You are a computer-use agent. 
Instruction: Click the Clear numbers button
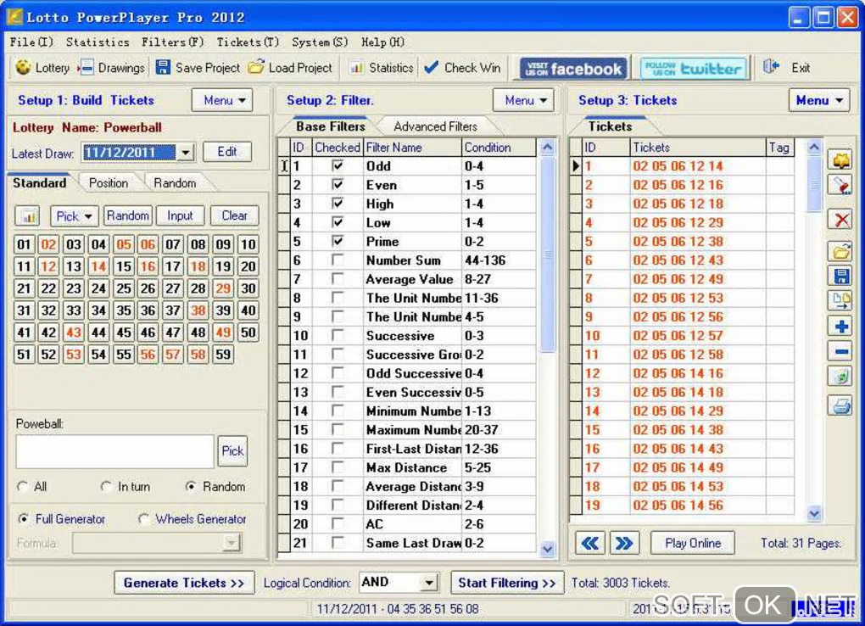(x=234, y=215)
